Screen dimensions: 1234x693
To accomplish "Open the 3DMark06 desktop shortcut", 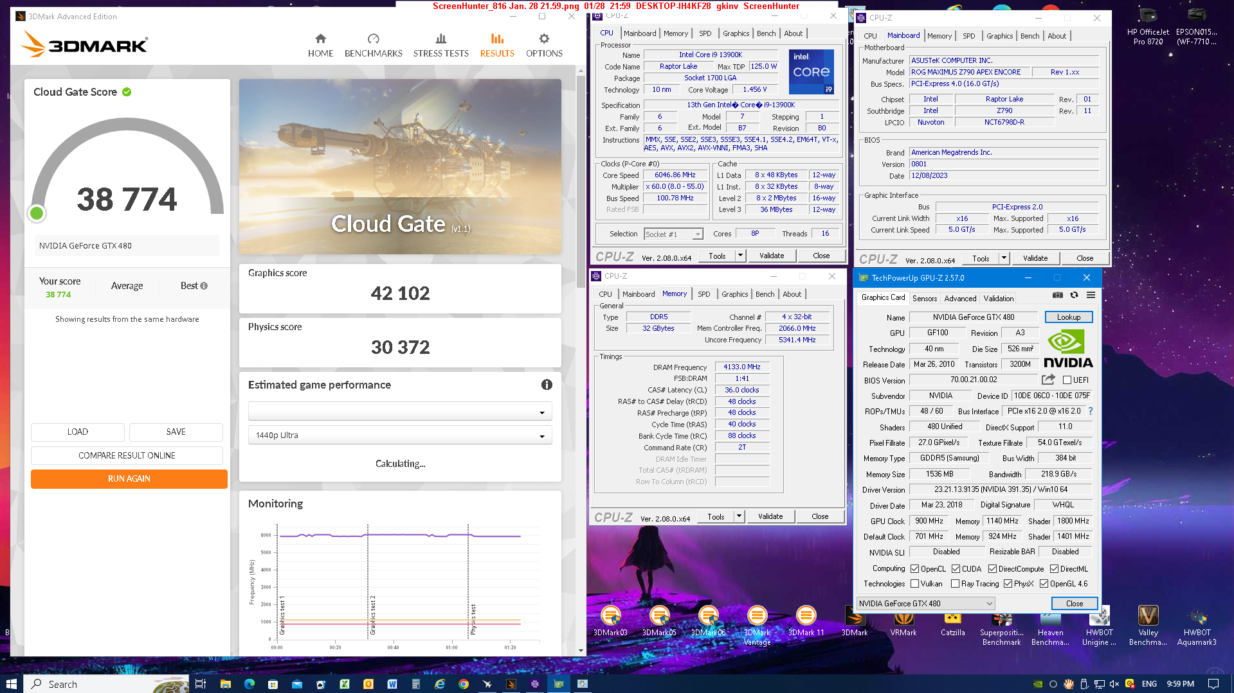I will click(708, 621).
